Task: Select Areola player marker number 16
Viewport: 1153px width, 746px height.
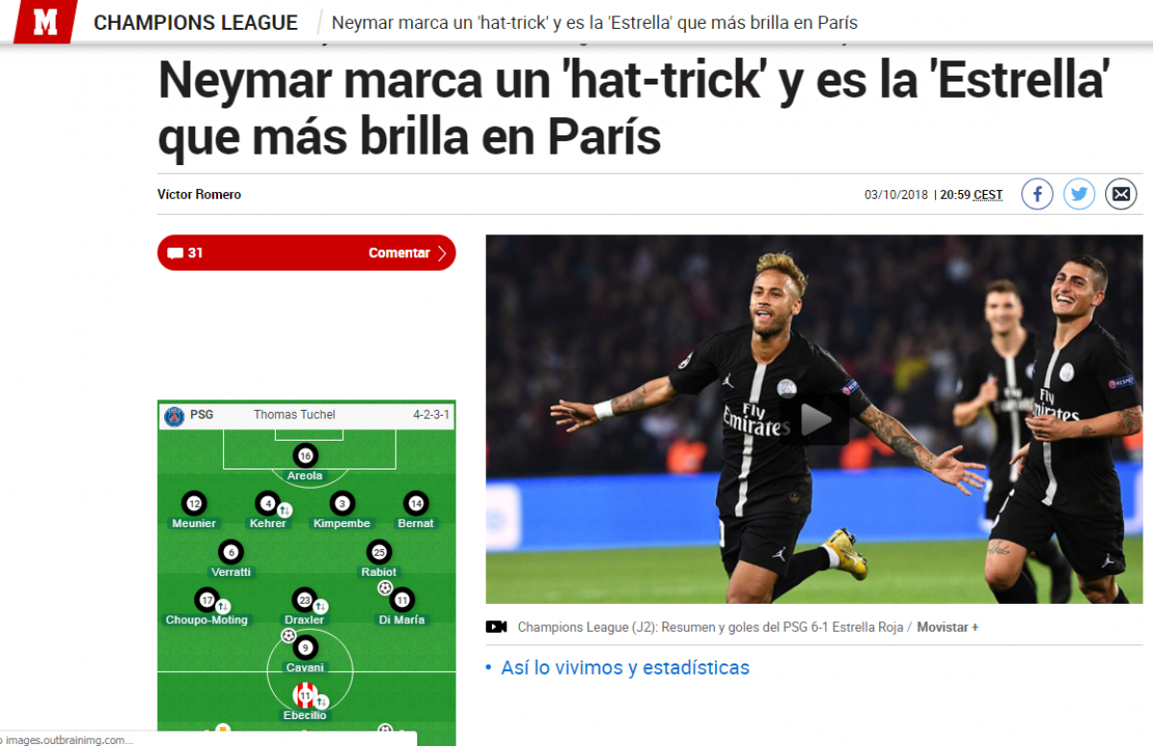Action: [306, 456]
